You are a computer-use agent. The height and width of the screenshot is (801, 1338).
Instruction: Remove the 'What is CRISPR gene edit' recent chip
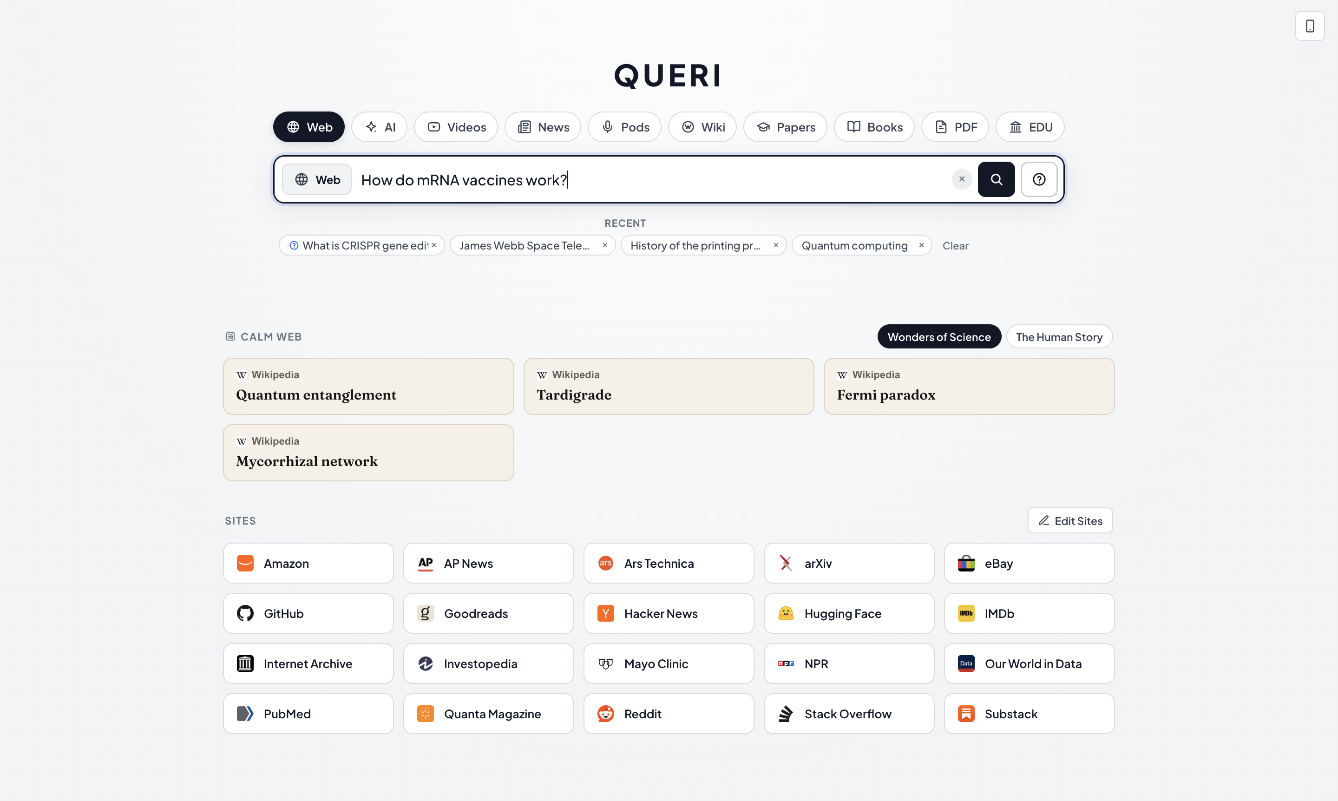(x=434, y=246)
